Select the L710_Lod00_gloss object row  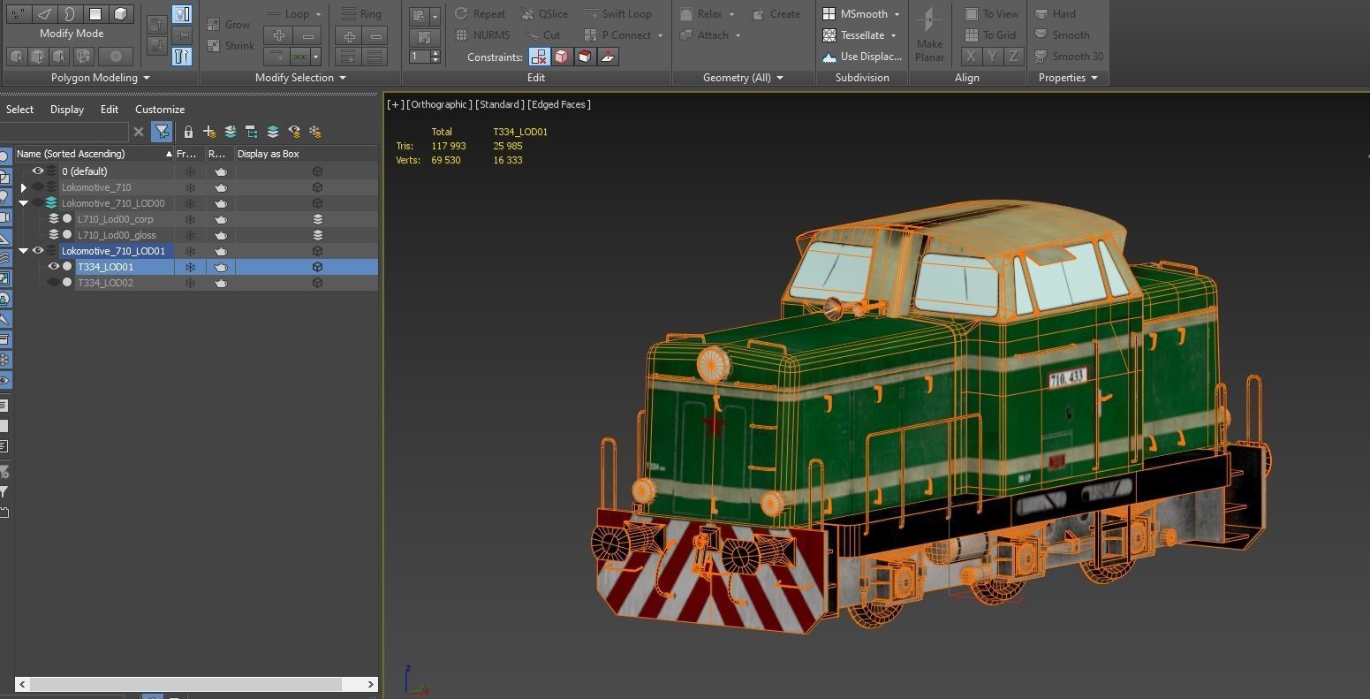(117, 235)
